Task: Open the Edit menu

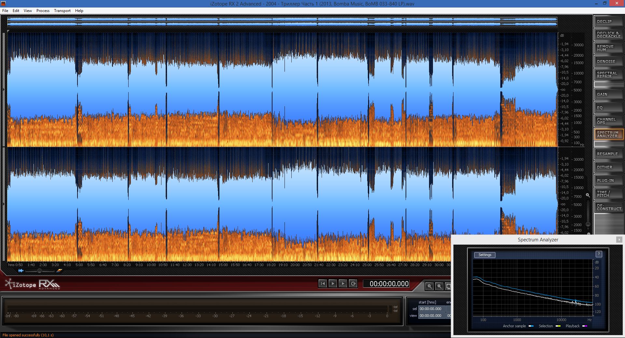Action: pyautogui.click(x=16, y=11)
